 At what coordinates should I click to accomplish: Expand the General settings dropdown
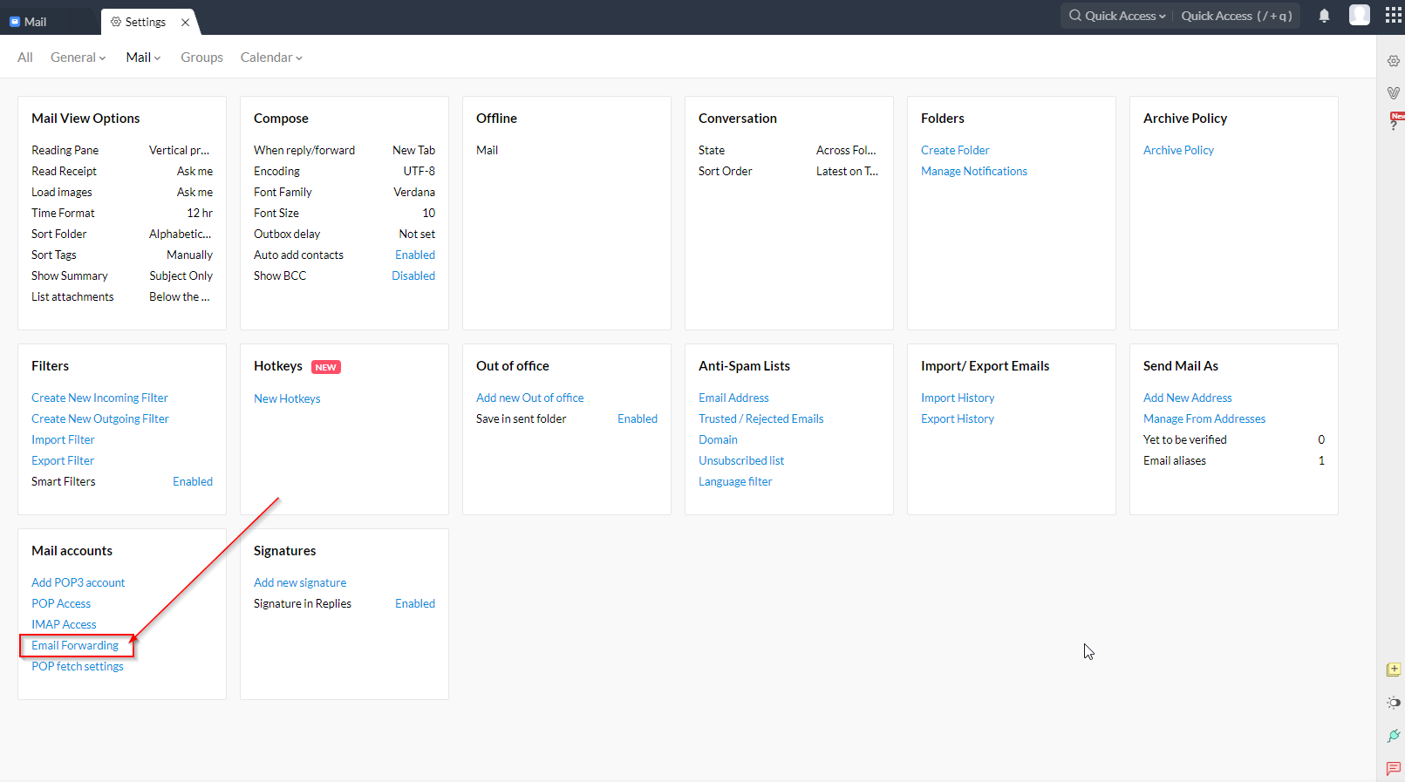[78, 58]
